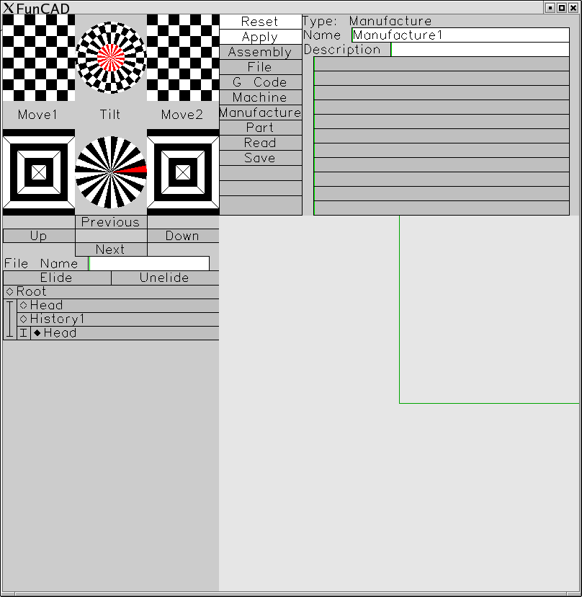582x597 pixels.
Task: Click the Save entry
Action: tap(261, 158)
